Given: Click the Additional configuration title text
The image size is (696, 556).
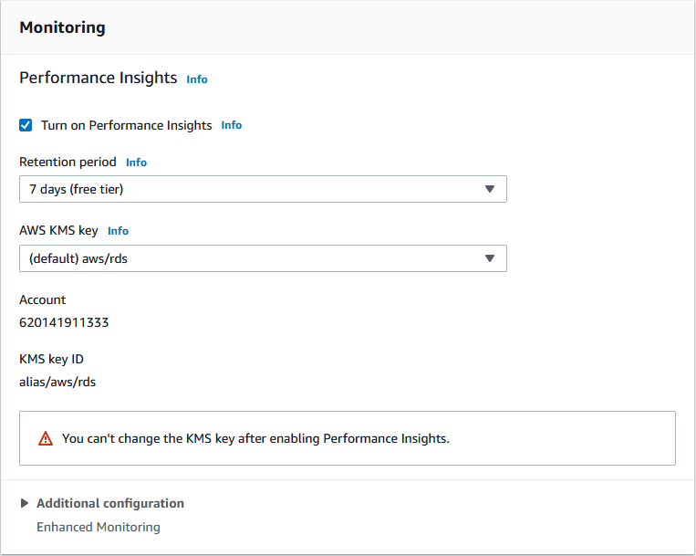Looking at the screenshot, I should (x=110, y=503).
